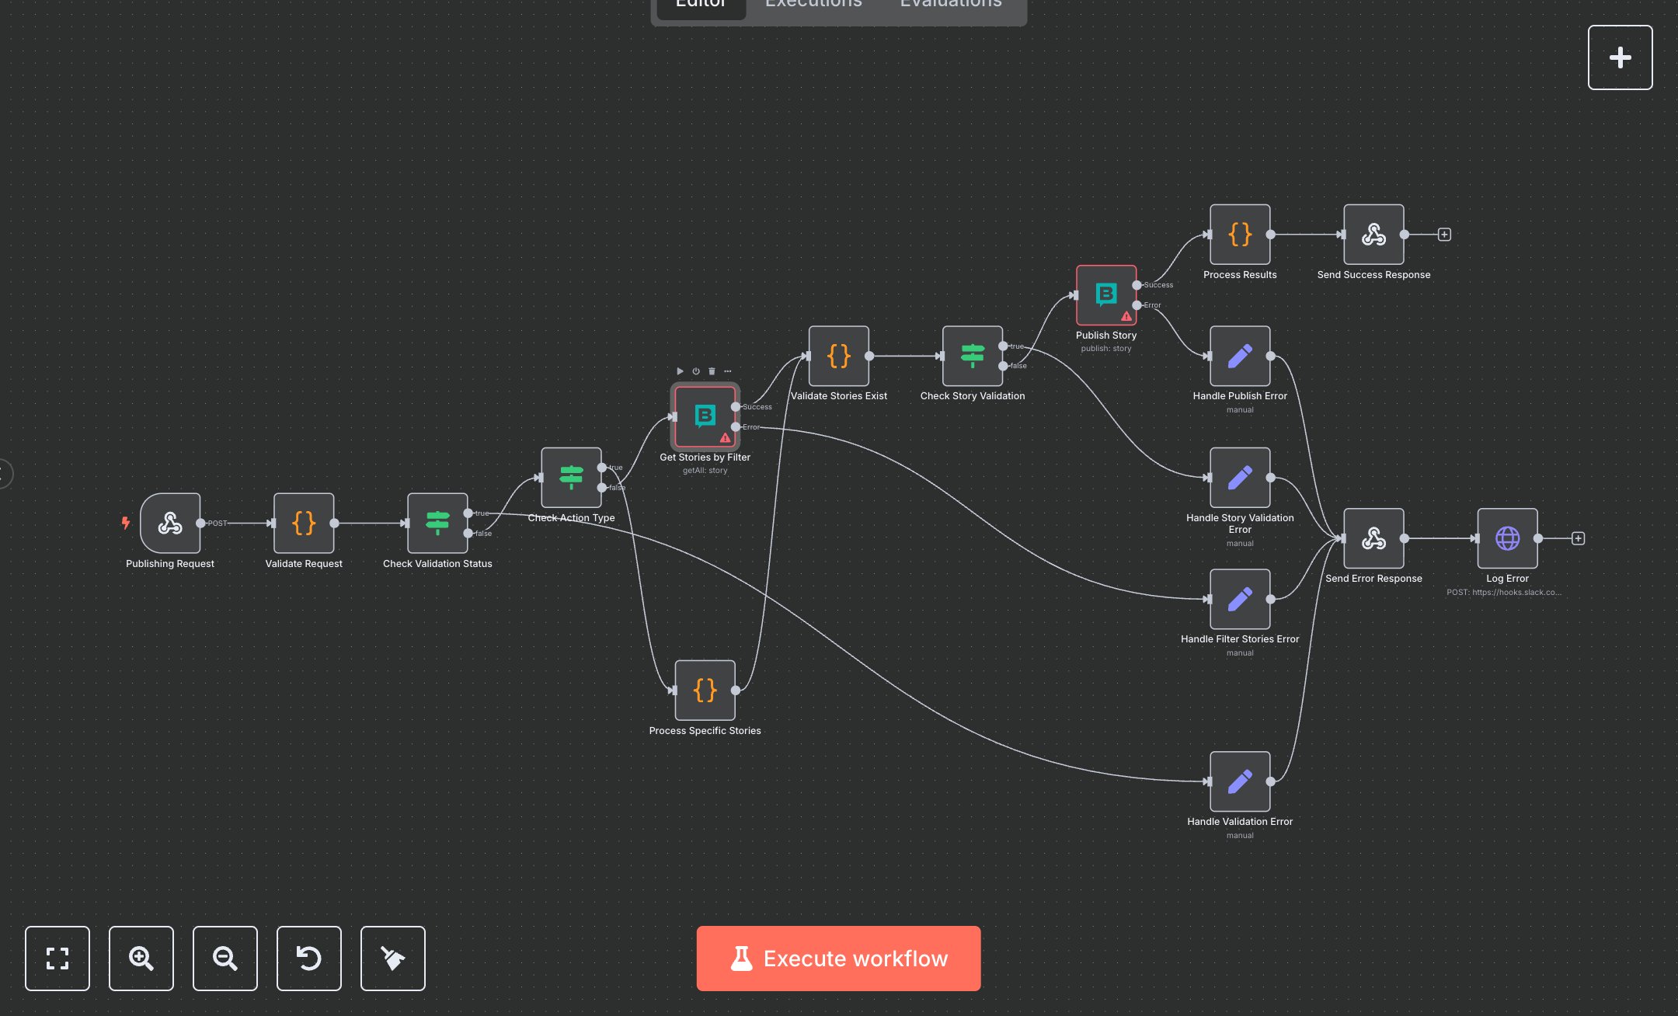Select the Zoom out icon
This screenshot has width=1678, height=1016.
225,959
